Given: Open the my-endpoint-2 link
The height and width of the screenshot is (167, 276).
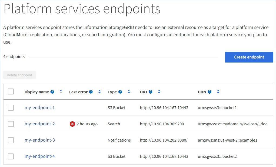Looking at the screenshot, I should [x=40, y=124].
